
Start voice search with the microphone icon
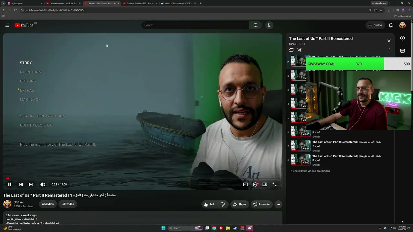[x=269, y=25]
